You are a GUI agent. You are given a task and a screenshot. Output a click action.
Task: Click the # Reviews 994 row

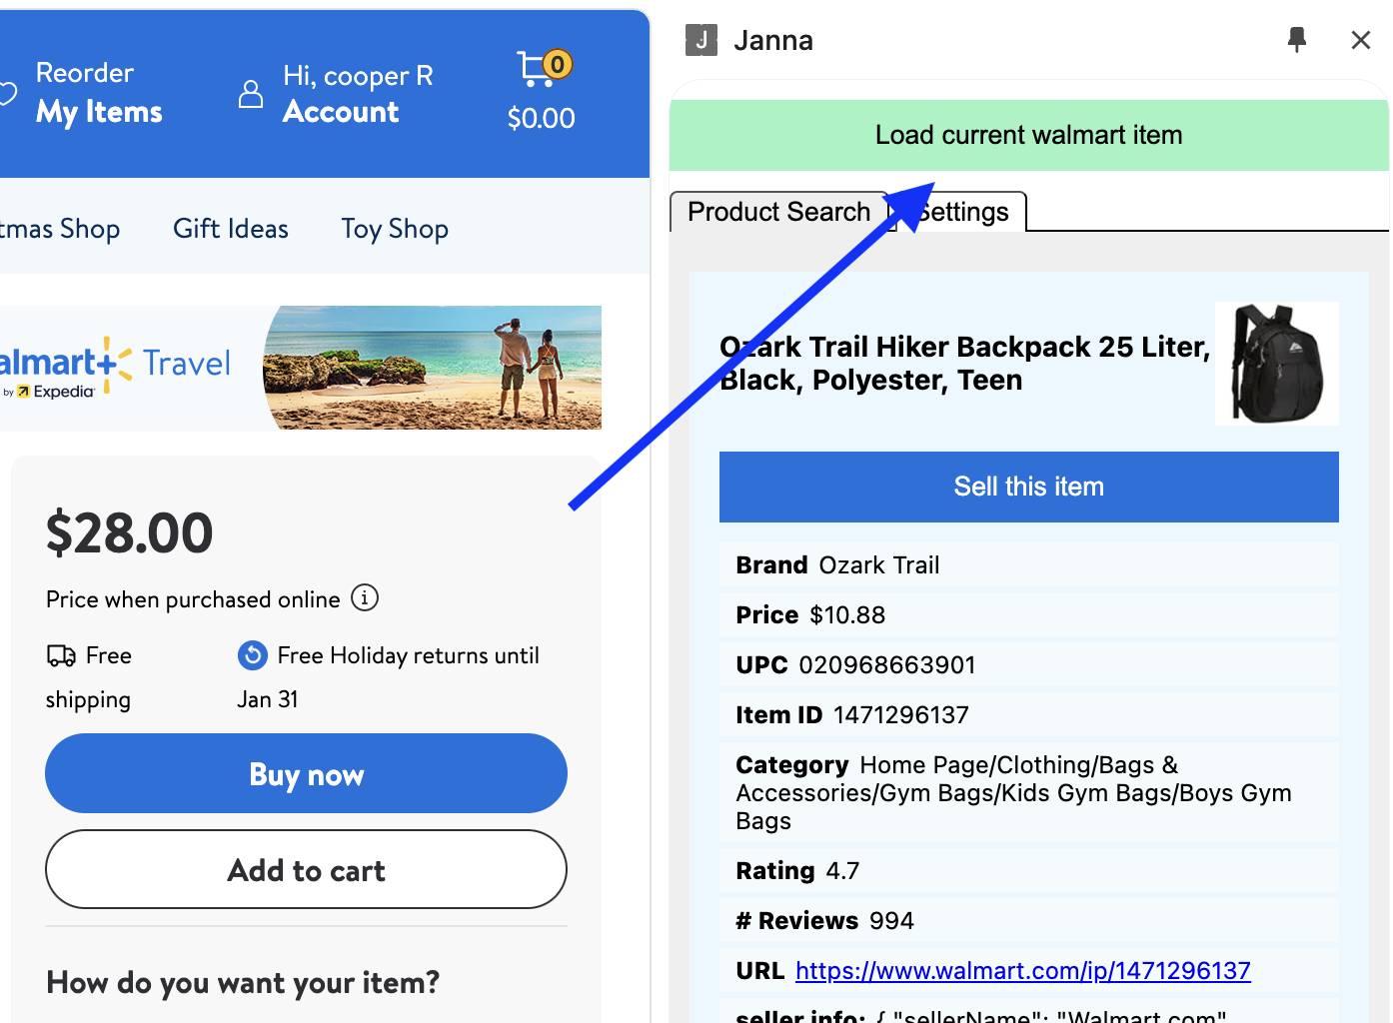click(1028, 920)
